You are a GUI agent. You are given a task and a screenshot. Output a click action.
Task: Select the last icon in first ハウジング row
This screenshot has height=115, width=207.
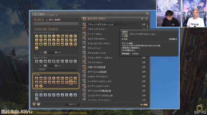pos(75,95)
